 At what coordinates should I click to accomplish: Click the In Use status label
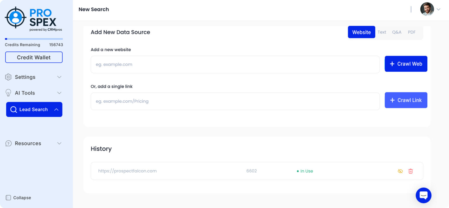[x=305, y=171]
